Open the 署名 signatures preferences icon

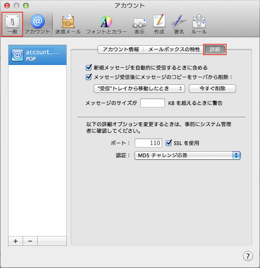point(179,24)
